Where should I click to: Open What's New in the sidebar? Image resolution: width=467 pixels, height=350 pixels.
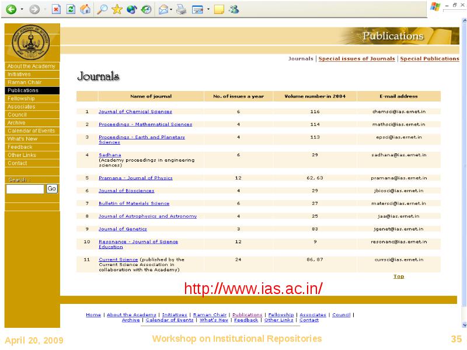[x=22, y=139]
